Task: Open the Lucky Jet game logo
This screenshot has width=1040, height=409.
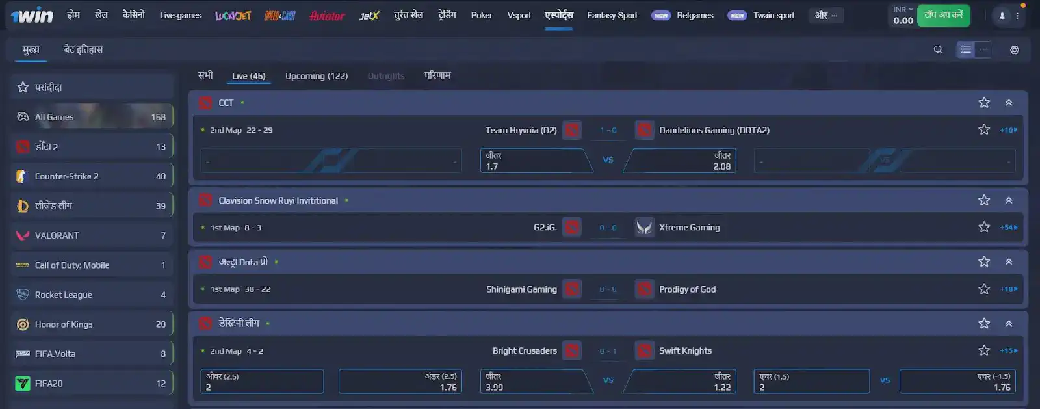Action: (233, 15)
